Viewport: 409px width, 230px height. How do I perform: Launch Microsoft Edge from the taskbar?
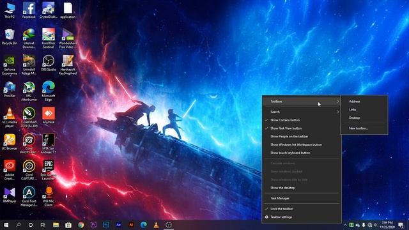(x=143, y=225)
